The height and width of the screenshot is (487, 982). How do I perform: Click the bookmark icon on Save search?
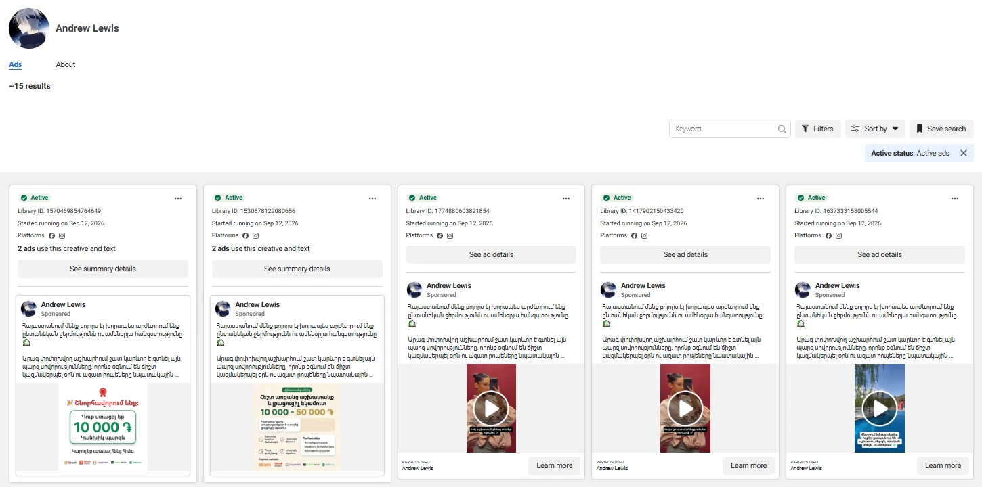tap(920, 129)
